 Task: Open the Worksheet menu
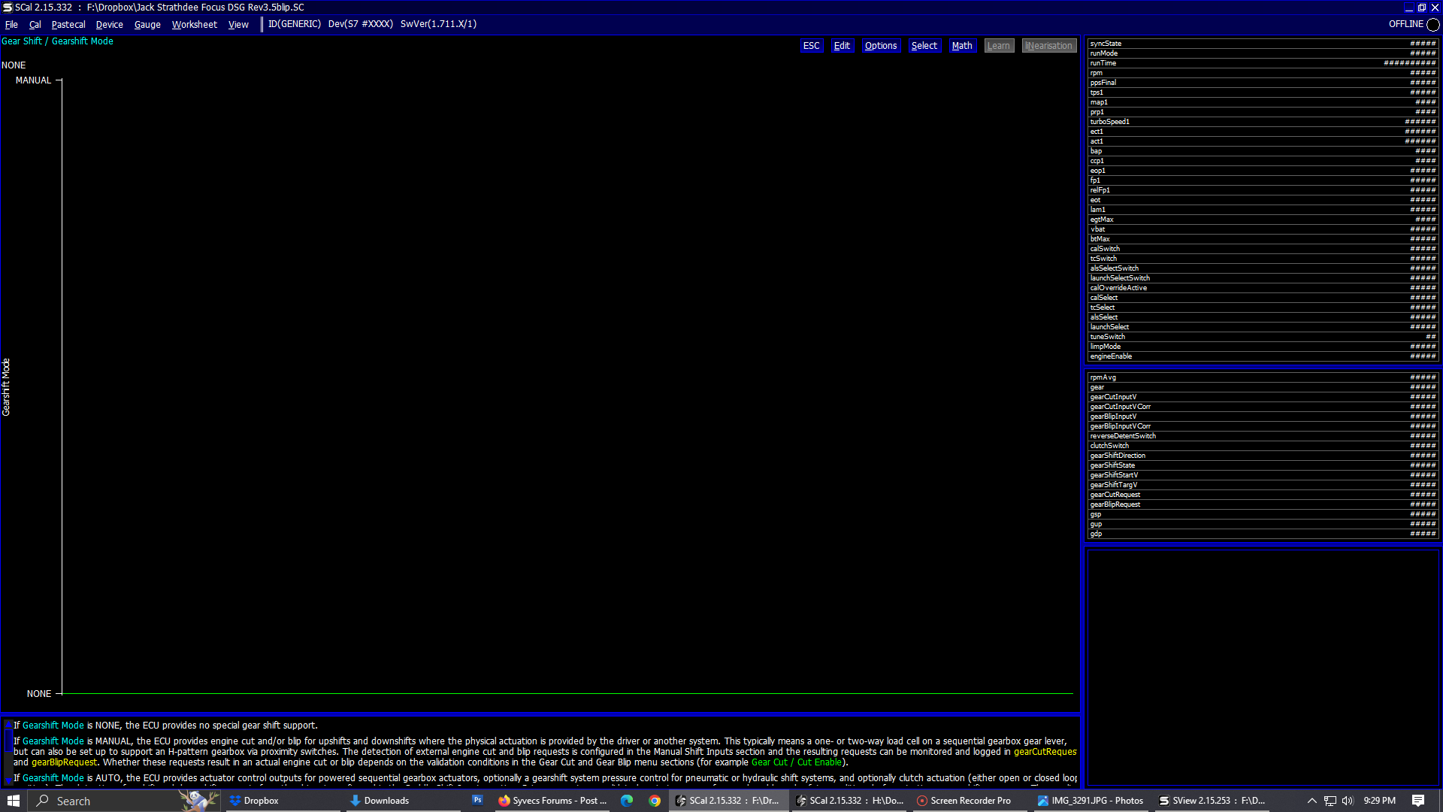[194, 25]
